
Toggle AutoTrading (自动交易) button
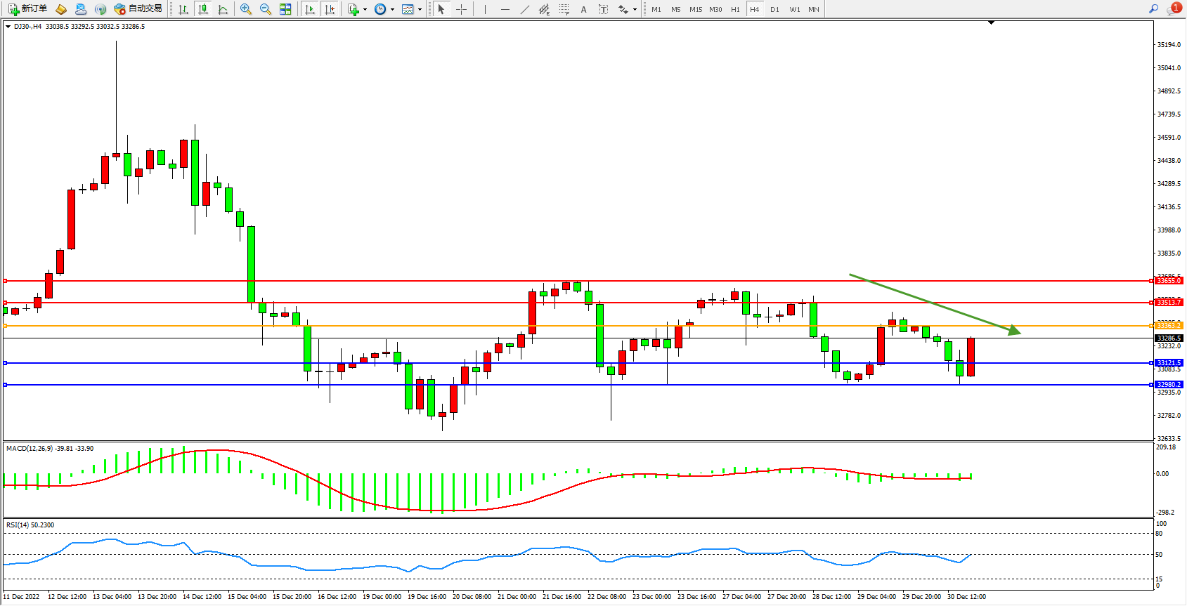(138, 9)
